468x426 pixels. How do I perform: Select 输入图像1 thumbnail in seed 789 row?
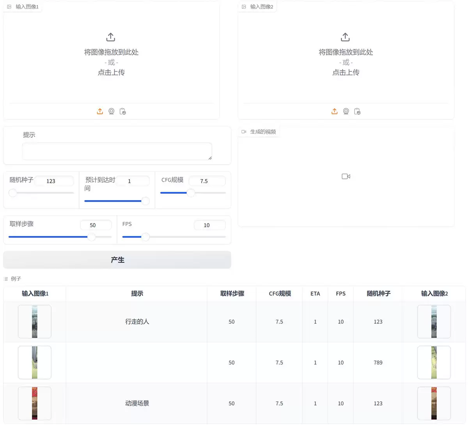click(35, 362)
